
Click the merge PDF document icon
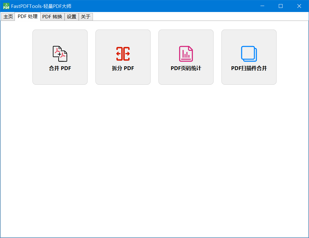(60, 54)
